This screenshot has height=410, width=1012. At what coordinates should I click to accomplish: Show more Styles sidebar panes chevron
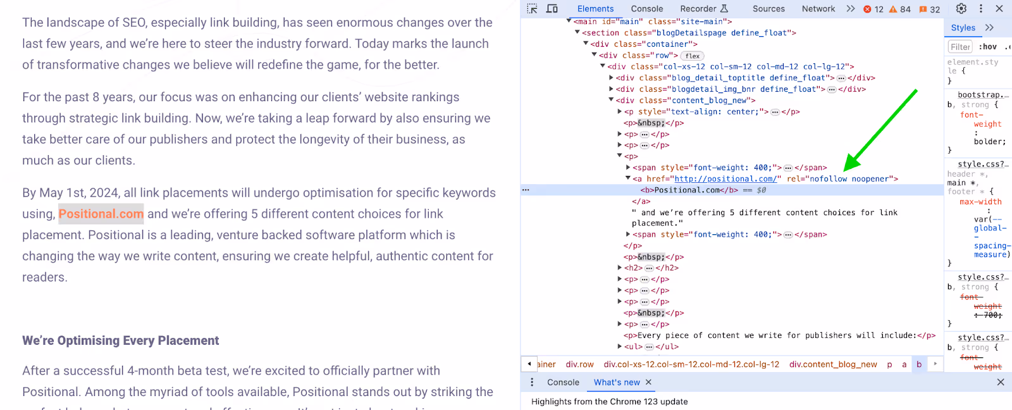[990, 28]
